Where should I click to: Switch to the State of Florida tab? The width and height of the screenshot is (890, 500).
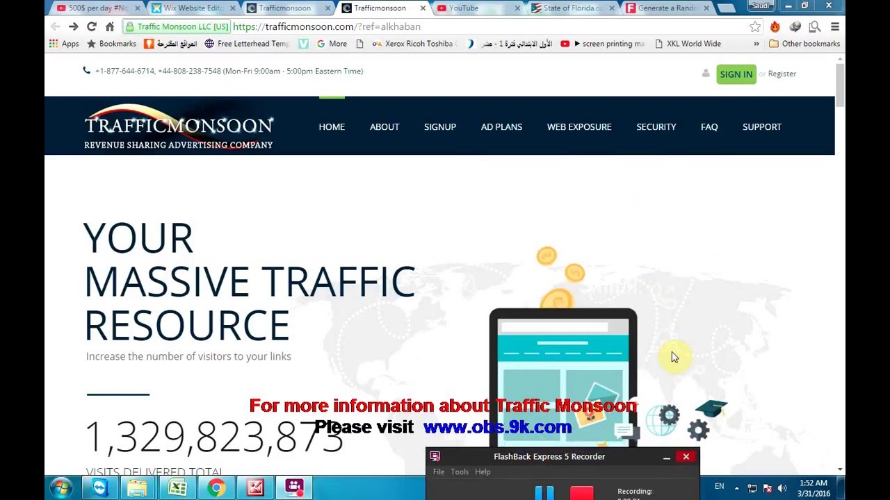coord(572,8)
